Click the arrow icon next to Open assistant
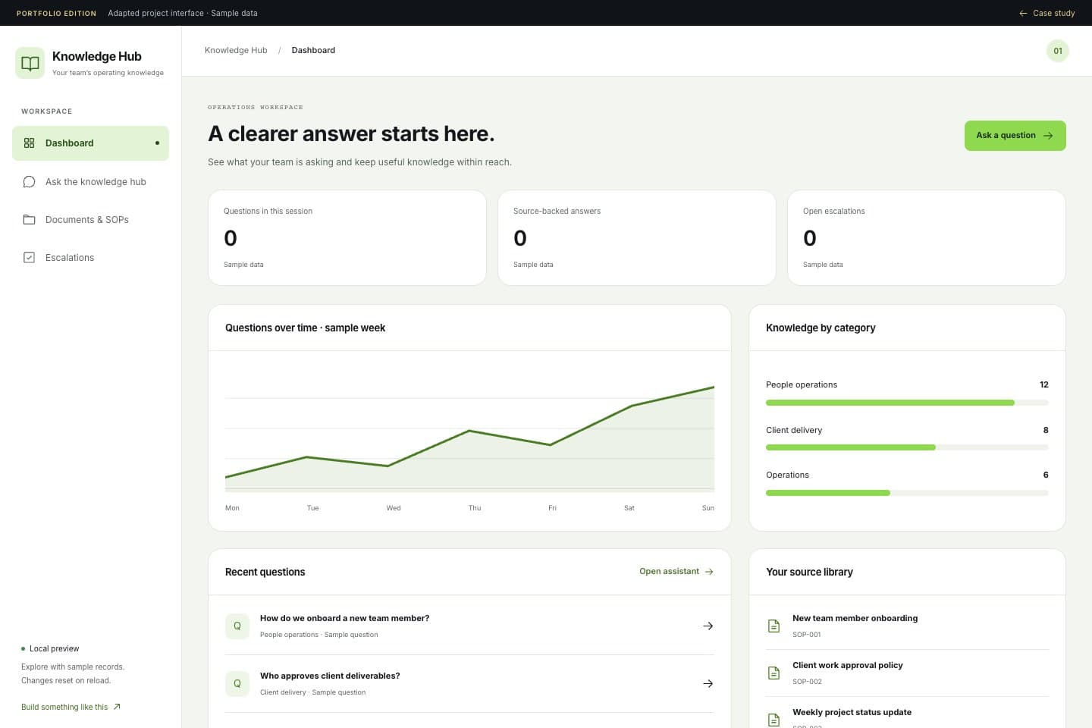Image resolution: width=1092 pixels, height=728 pixels. (x=709, y=572)
